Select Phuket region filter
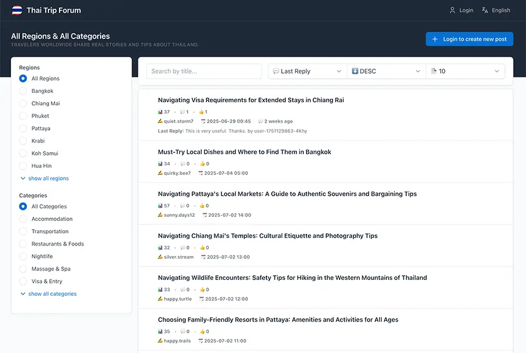The width and height of the screenshot is (526, 353). (x=23, y=116)
